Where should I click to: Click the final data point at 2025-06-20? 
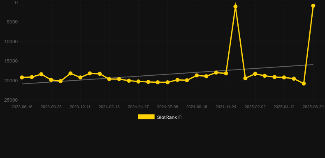point(313,6)
